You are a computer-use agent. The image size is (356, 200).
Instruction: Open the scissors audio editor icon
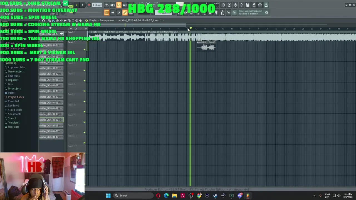pos(229,5)
